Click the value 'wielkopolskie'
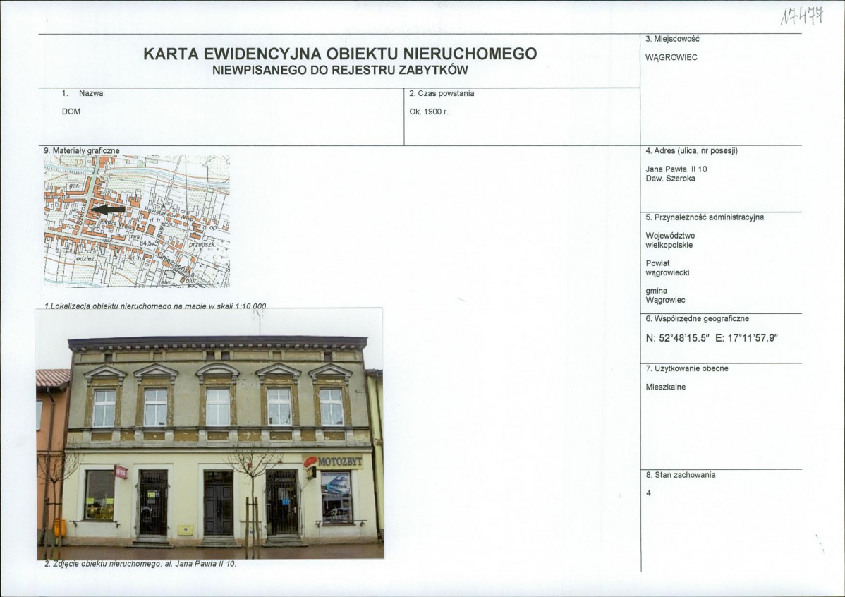This screenshot has height=597, width=845. tap(669, 245)
